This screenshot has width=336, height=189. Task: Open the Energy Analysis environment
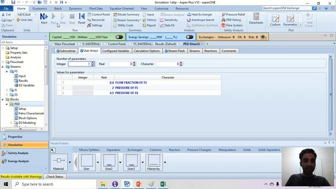[x=24, y=161]
